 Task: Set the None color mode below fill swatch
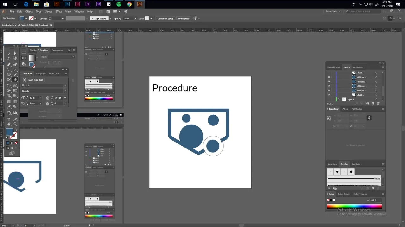16,143
